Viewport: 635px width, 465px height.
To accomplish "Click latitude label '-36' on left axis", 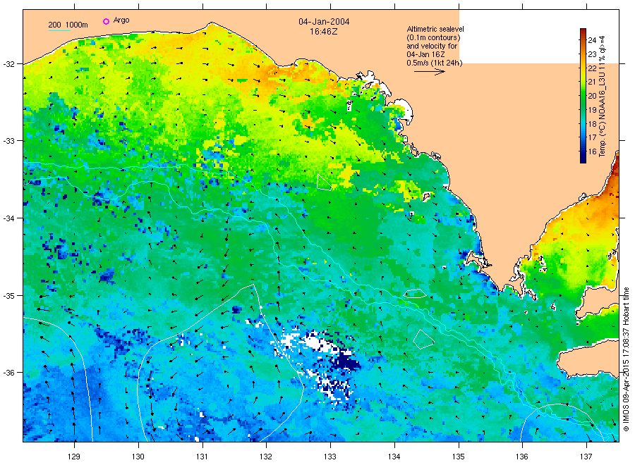I will coord(9,373).
